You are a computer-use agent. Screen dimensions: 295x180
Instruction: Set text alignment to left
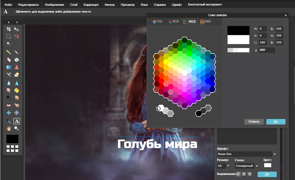pyautogui.click(x=238, y=174)
